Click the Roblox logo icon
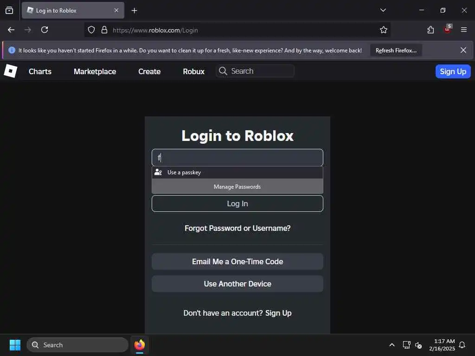475x356 pixels. 11,71
